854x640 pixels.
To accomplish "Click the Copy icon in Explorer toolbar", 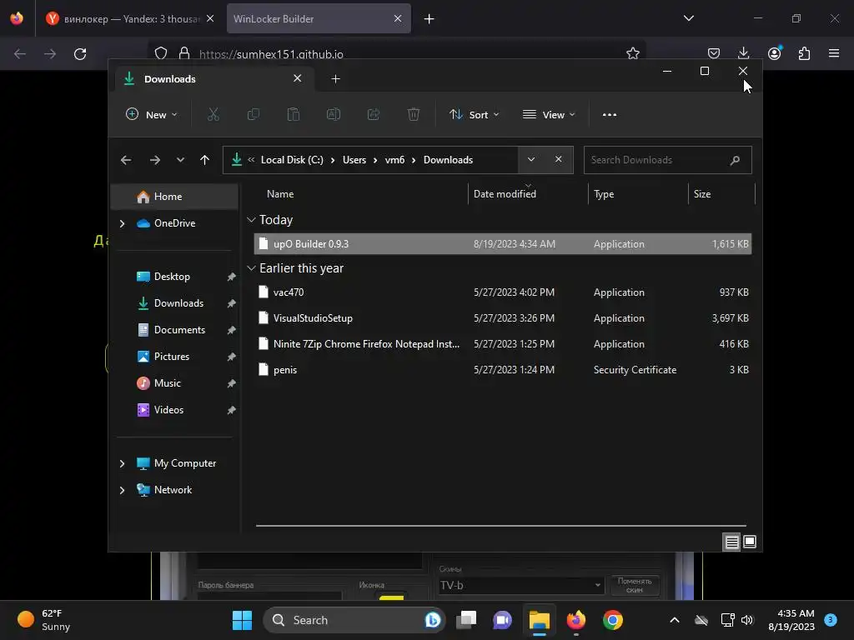I will point(254,114).
